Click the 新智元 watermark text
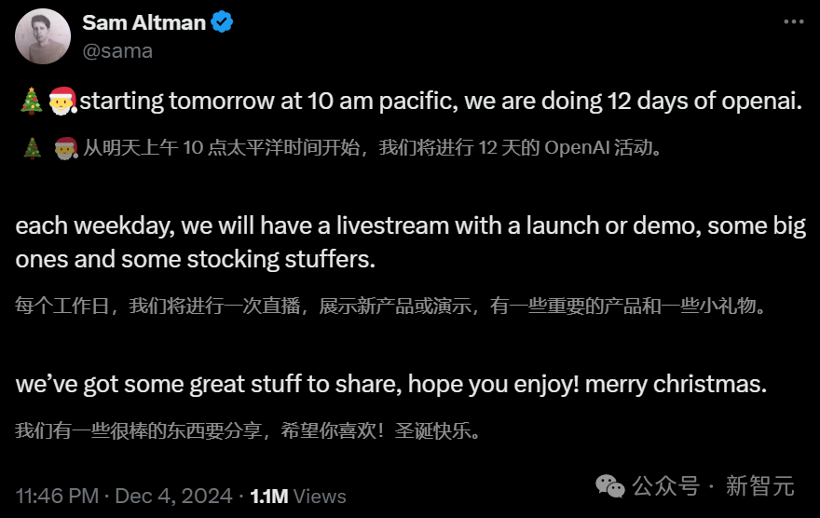Screen dimensions: 820x518 759,486
